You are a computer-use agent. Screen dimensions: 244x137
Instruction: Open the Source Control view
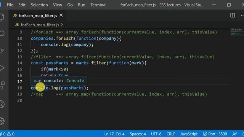click(x=2, y=51)
